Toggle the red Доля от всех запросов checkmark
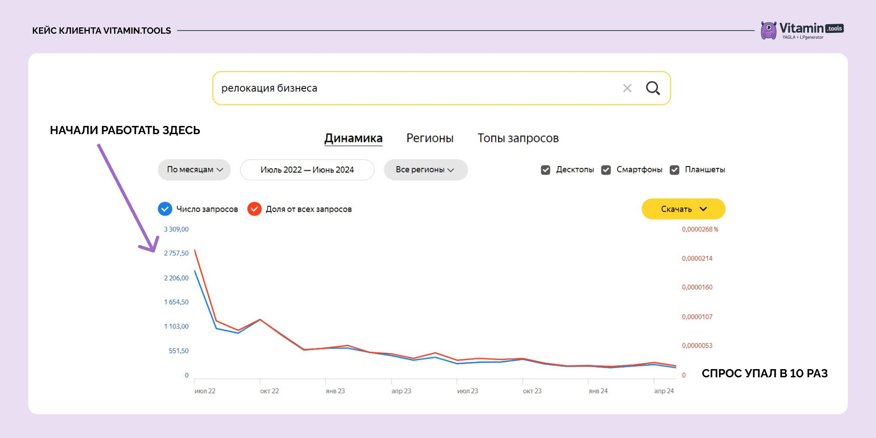This screenshot has width=876, height=438. [254, 209]
